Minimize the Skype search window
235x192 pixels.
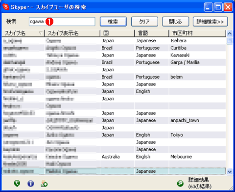tap(208, 7)
